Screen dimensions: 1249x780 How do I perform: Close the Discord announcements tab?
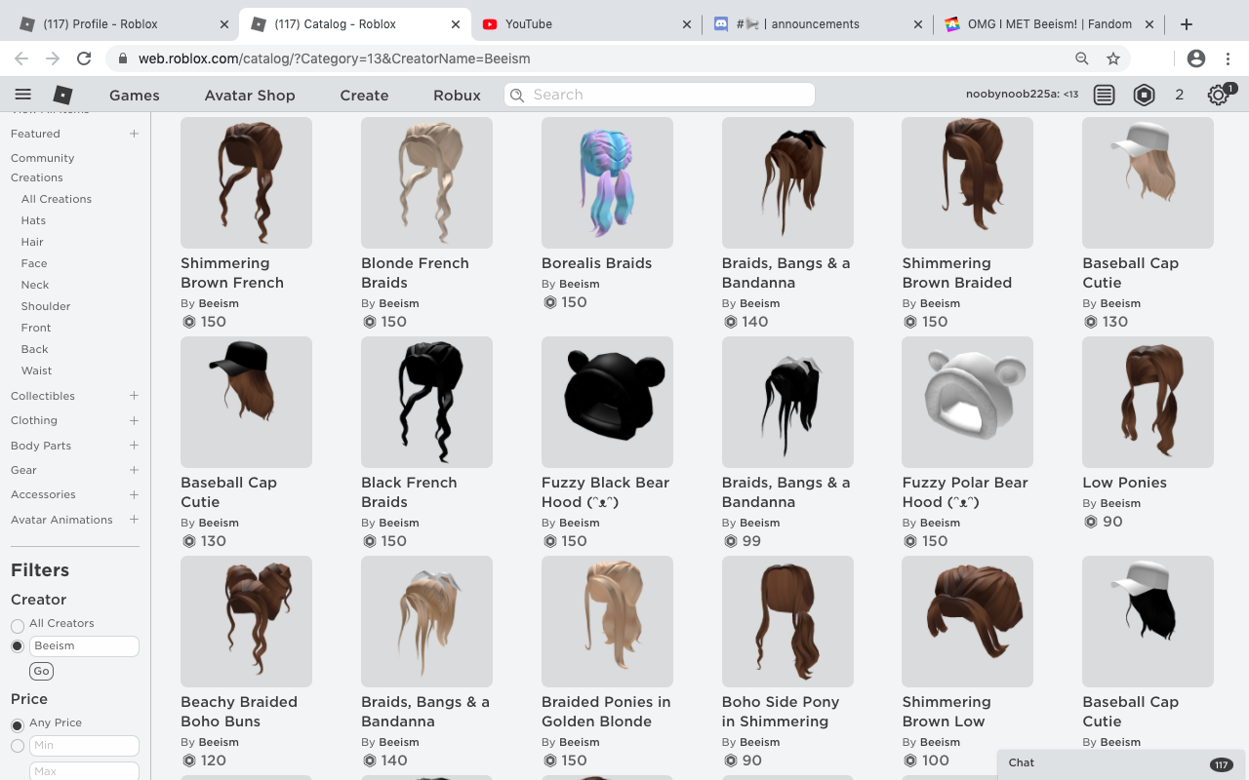(917, 24)
